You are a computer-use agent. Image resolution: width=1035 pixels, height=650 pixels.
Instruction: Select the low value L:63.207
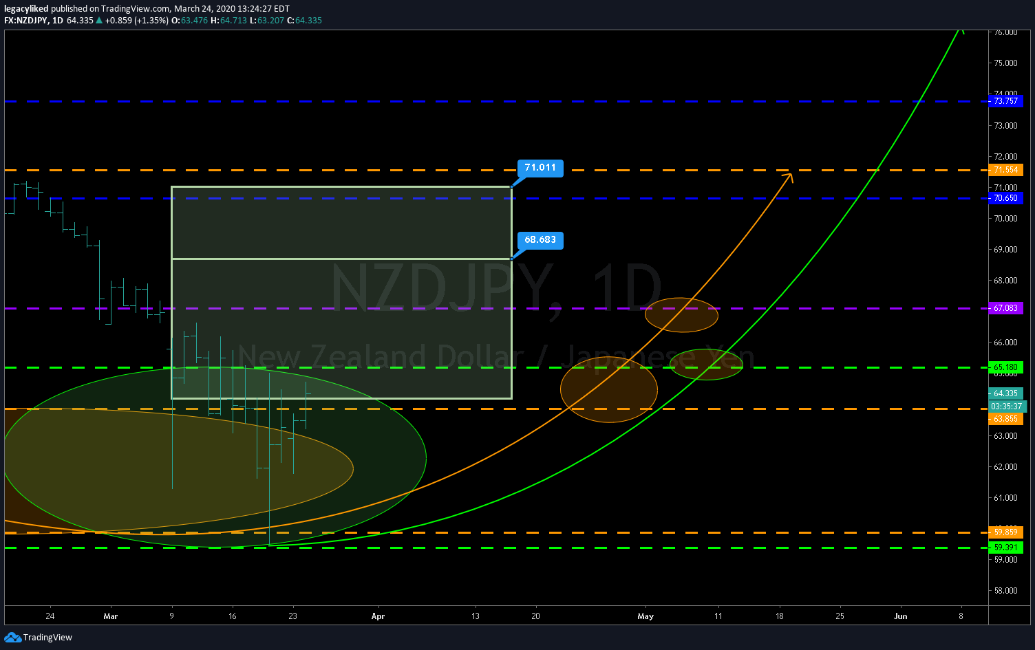(x=266, y=21)
